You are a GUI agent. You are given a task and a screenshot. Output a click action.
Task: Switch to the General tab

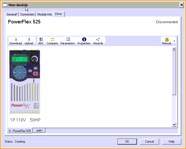tap(12, 14)
